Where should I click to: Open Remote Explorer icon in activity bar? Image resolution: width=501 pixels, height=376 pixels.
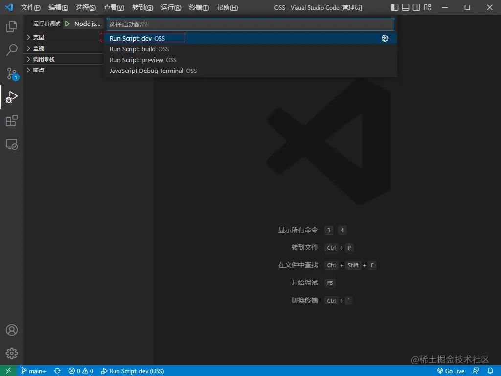(12, 144)
